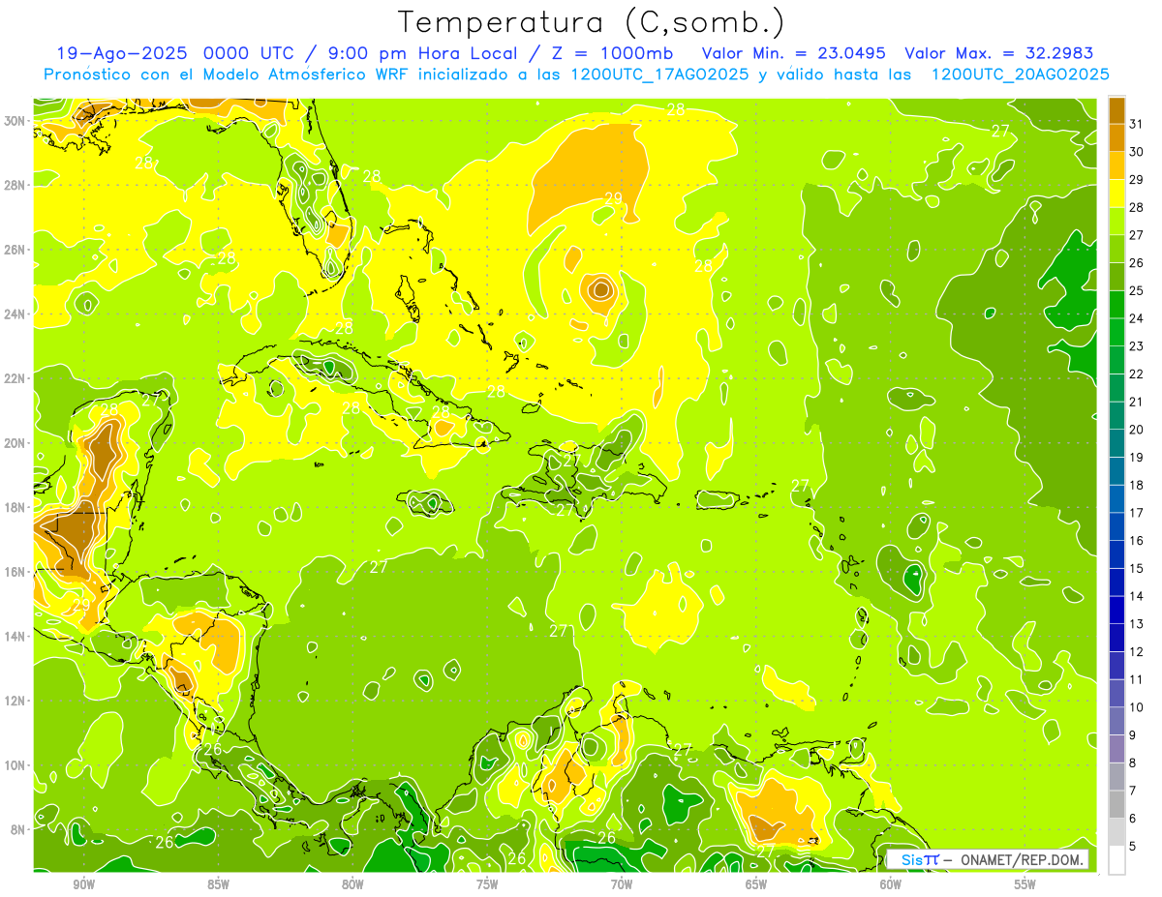This screenshot has height=897, width=1162.
Task: Click the '12N' latitude label
Action: click(15, 700)
